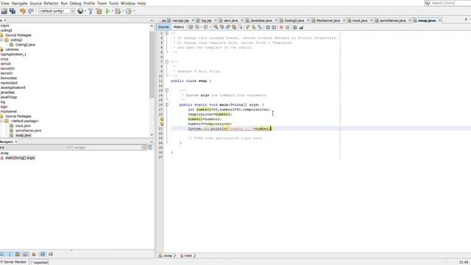Toggle Show Static Members navigator filter

click(18, 254)
